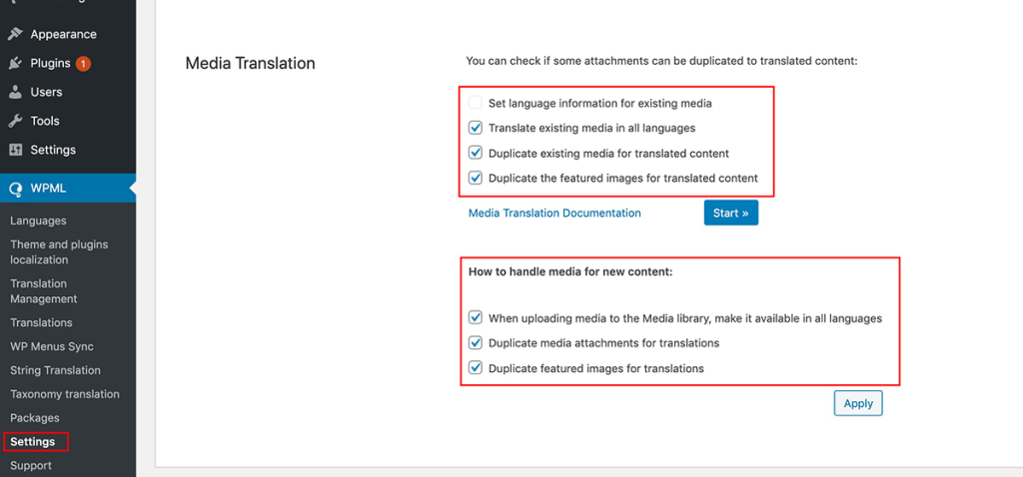This screenshot has width=1023, height=477.
Task: Toggle Duplicate existing media for translated content
Action: pos(475,153)
